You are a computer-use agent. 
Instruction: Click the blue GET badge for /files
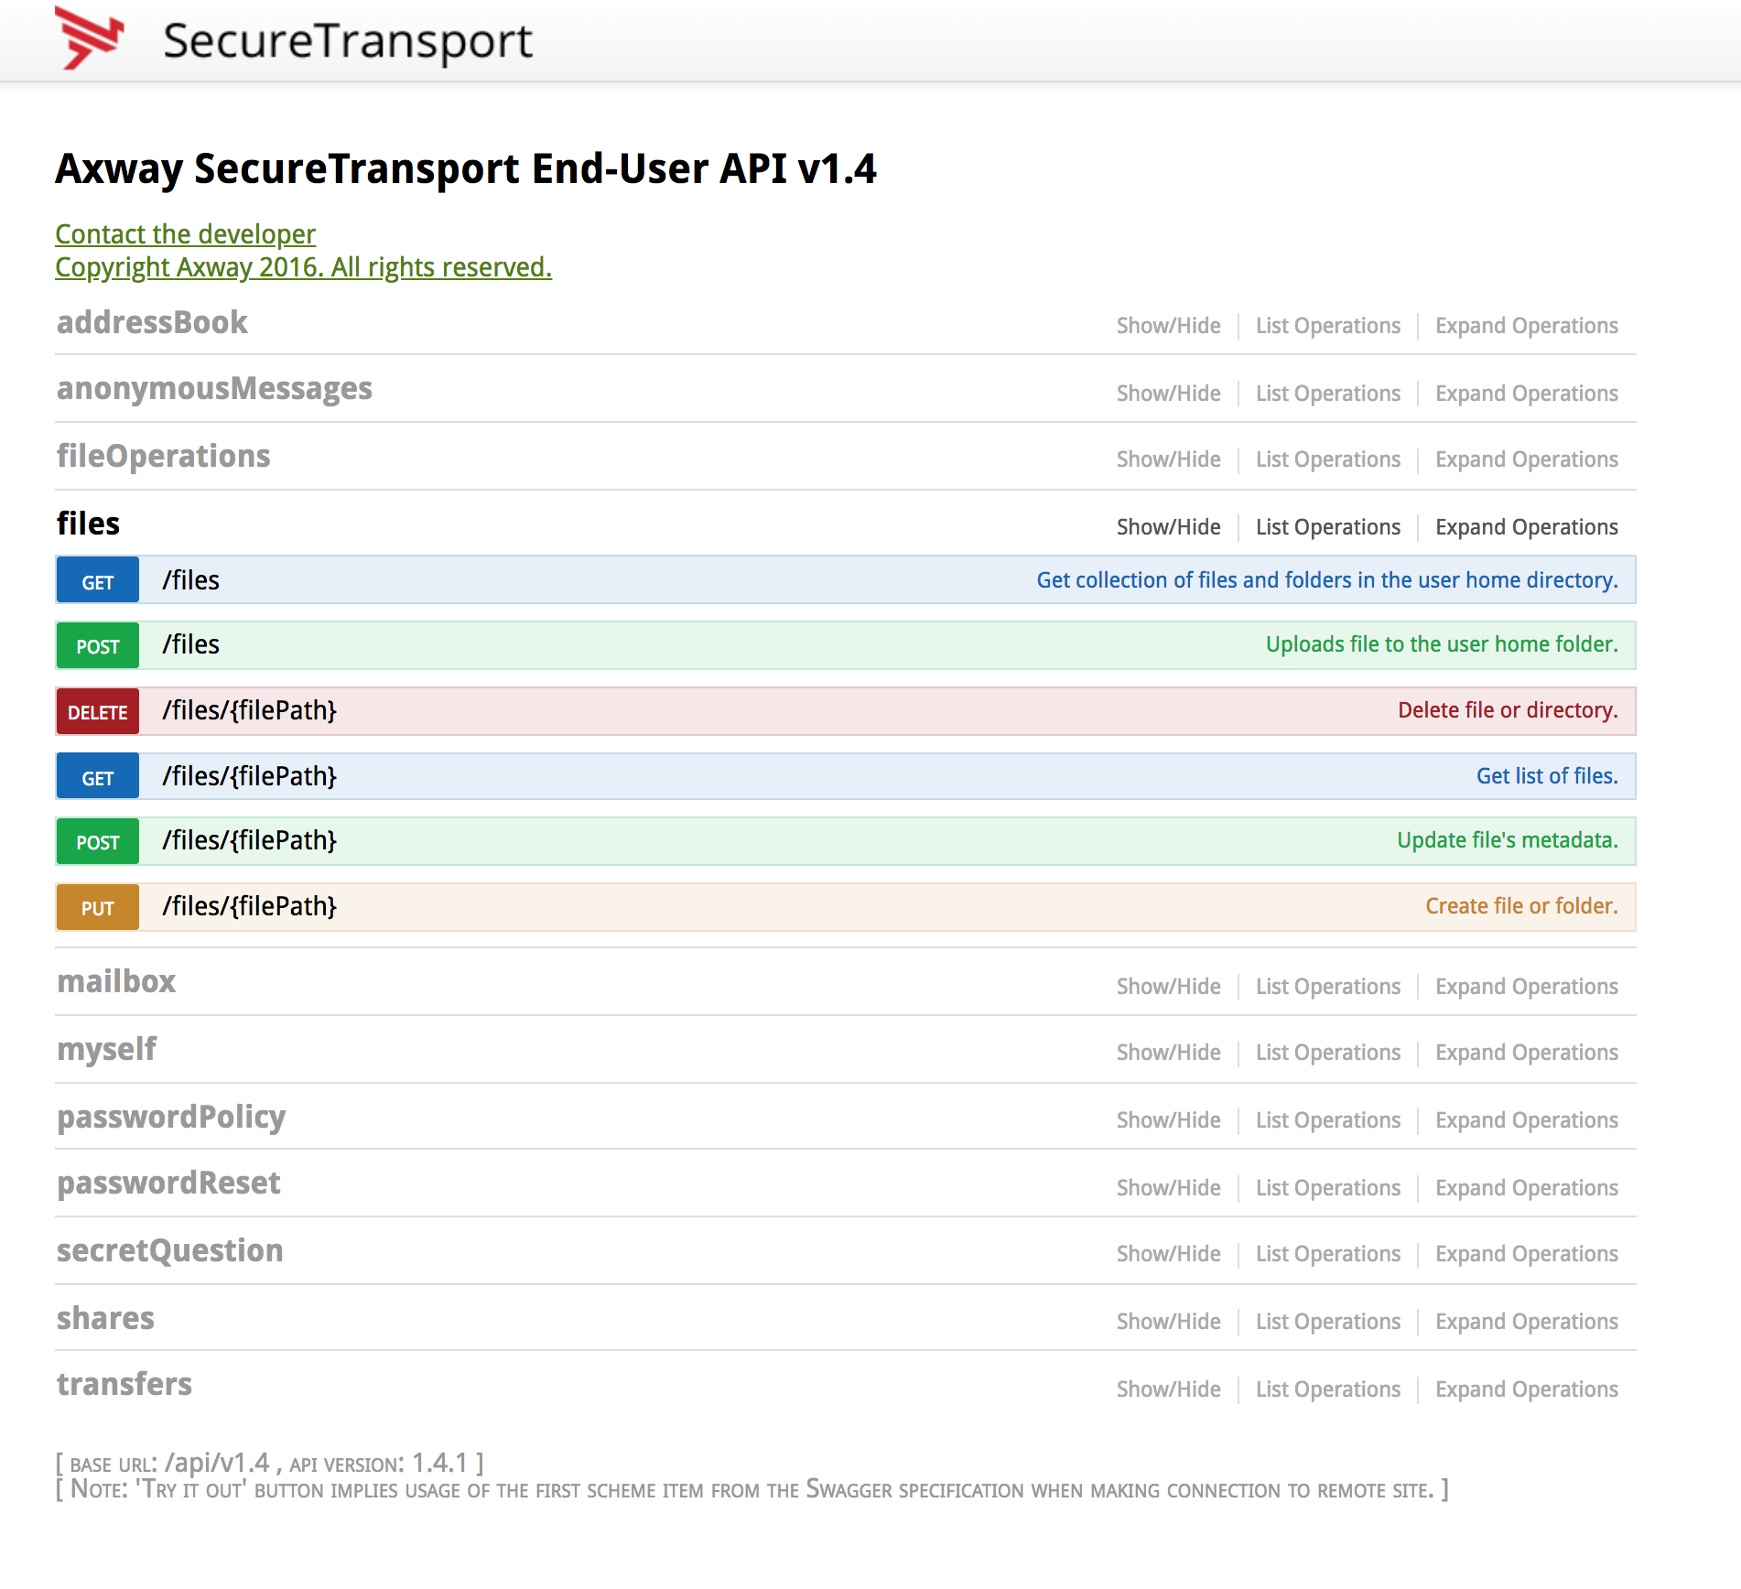pyautogui.click(x=98, y=580)
